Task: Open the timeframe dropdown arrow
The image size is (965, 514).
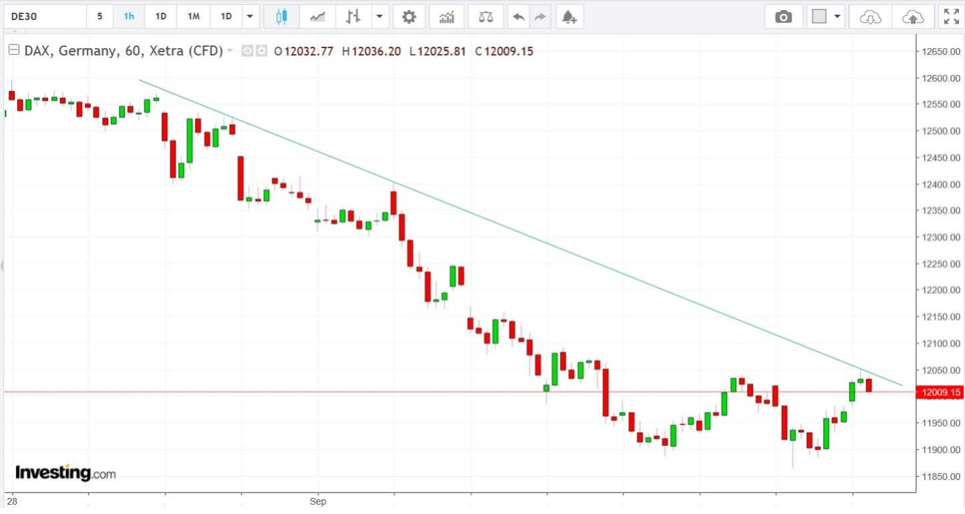Action: 250,16
